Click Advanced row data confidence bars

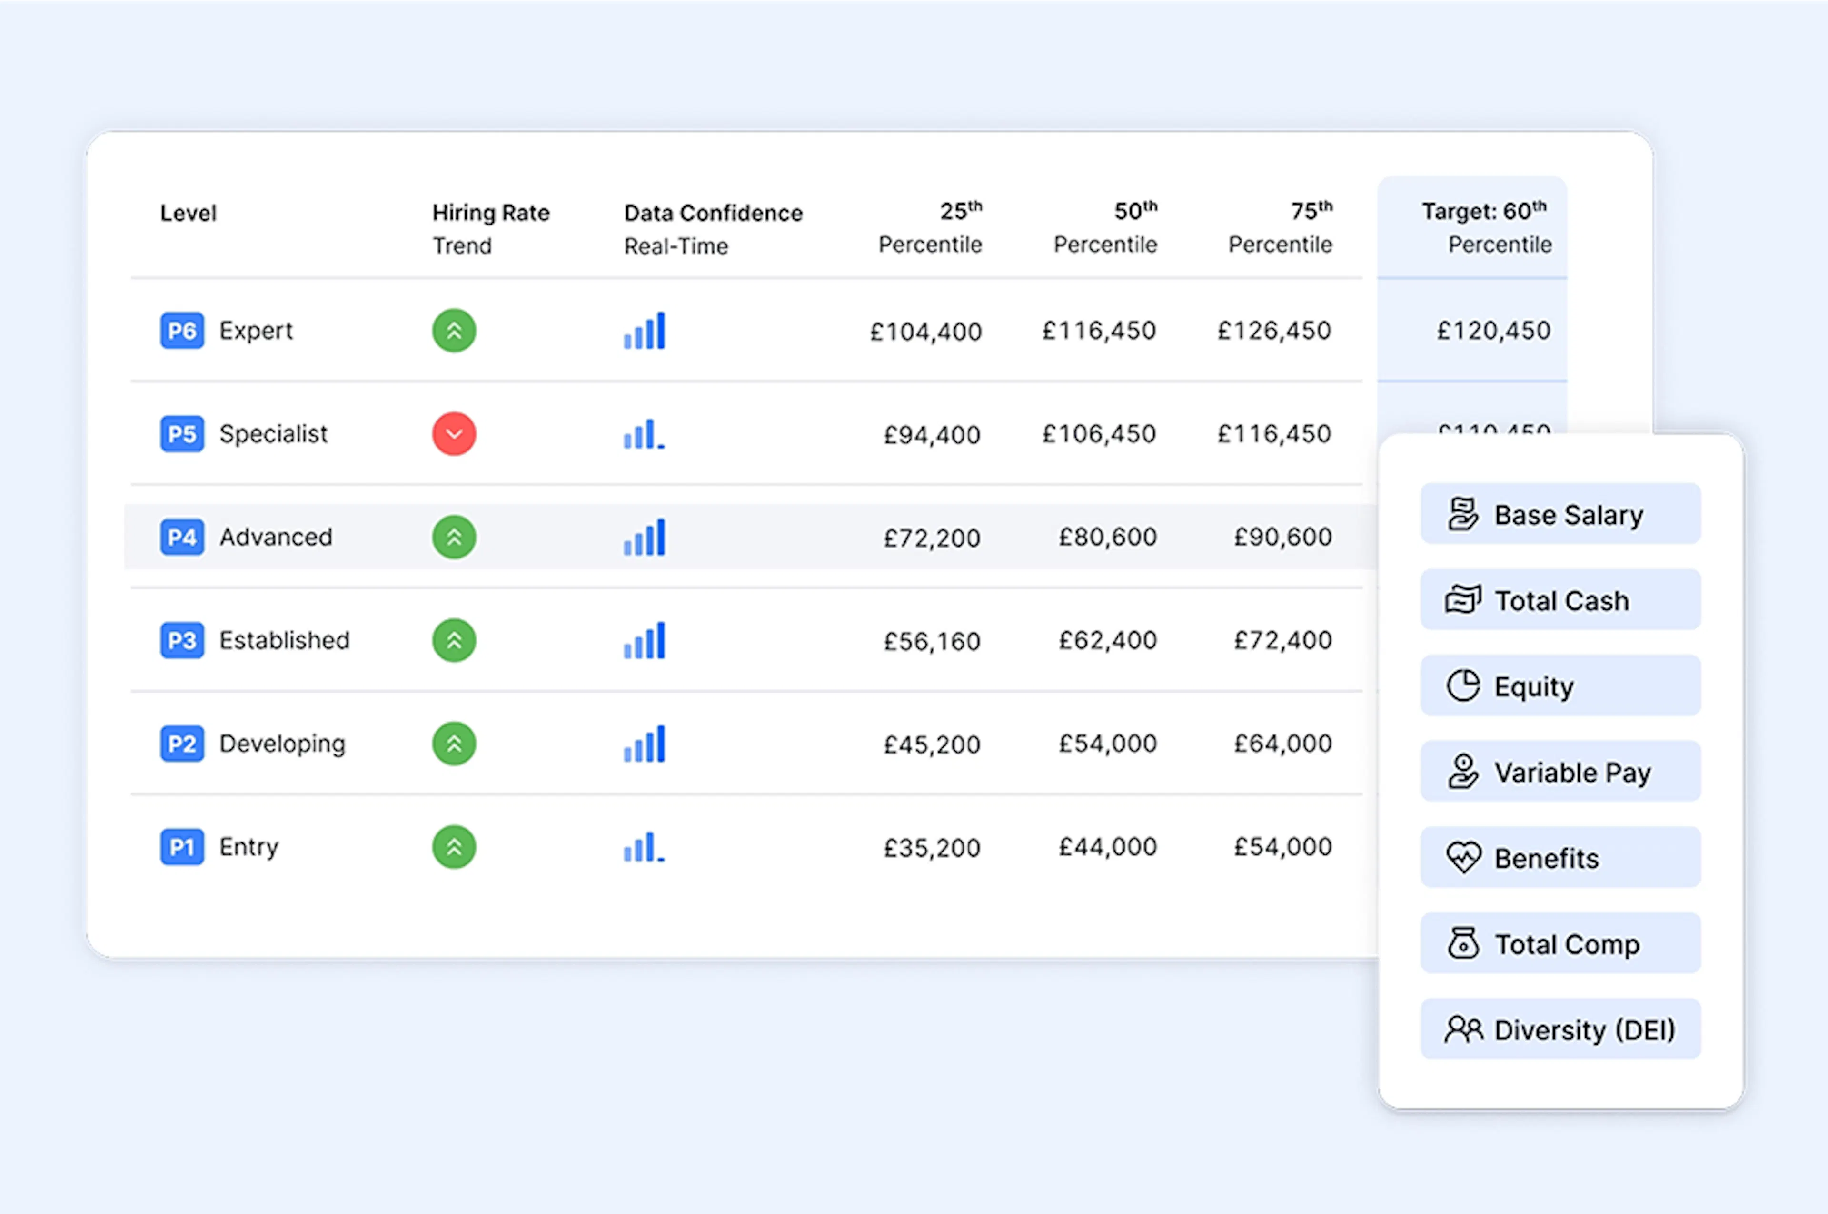pos(645,537)
